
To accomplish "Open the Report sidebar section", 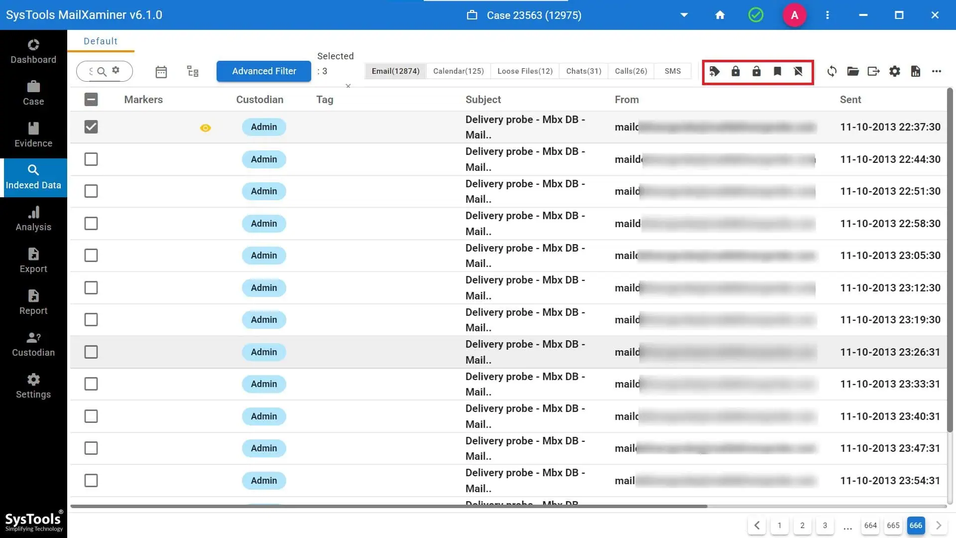I will point(33,303).
